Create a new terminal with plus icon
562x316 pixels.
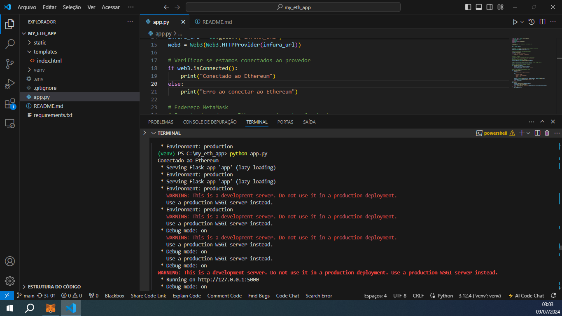tap(521, 133)
